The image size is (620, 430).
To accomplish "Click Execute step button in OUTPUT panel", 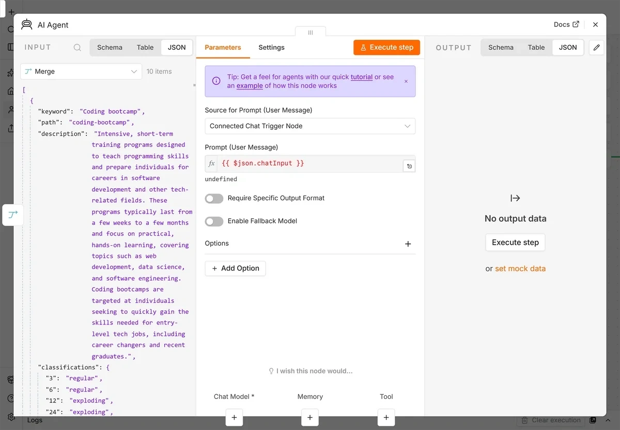I will coord(515,242).
